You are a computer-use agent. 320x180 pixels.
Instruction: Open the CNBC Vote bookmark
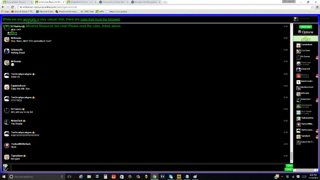click(x=87, y=11)
